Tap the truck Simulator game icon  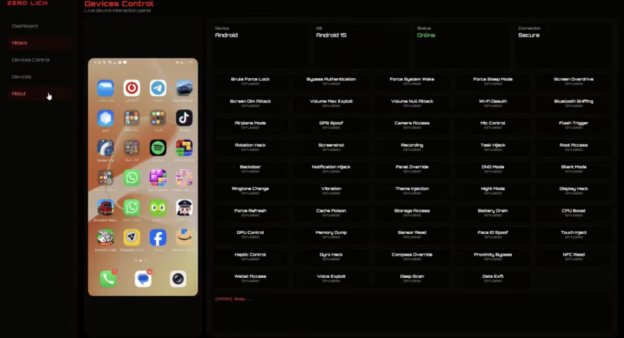pos(105,207)
